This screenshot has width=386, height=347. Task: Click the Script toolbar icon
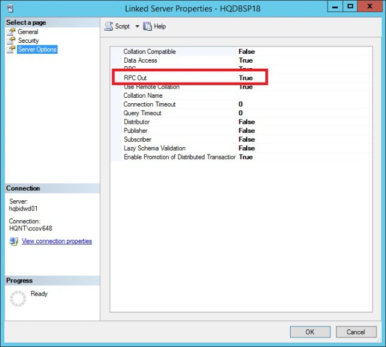tap(109, 27)
